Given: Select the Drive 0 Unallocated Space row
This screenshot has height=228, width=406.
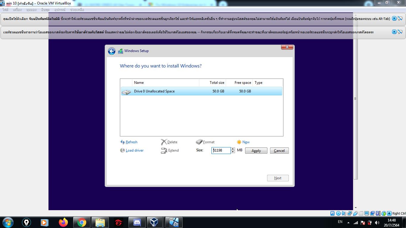Looking at the screenshot, I should pos(201,91).
